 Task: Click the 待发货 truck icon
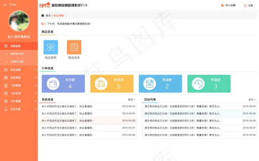[x=101, y=84]
